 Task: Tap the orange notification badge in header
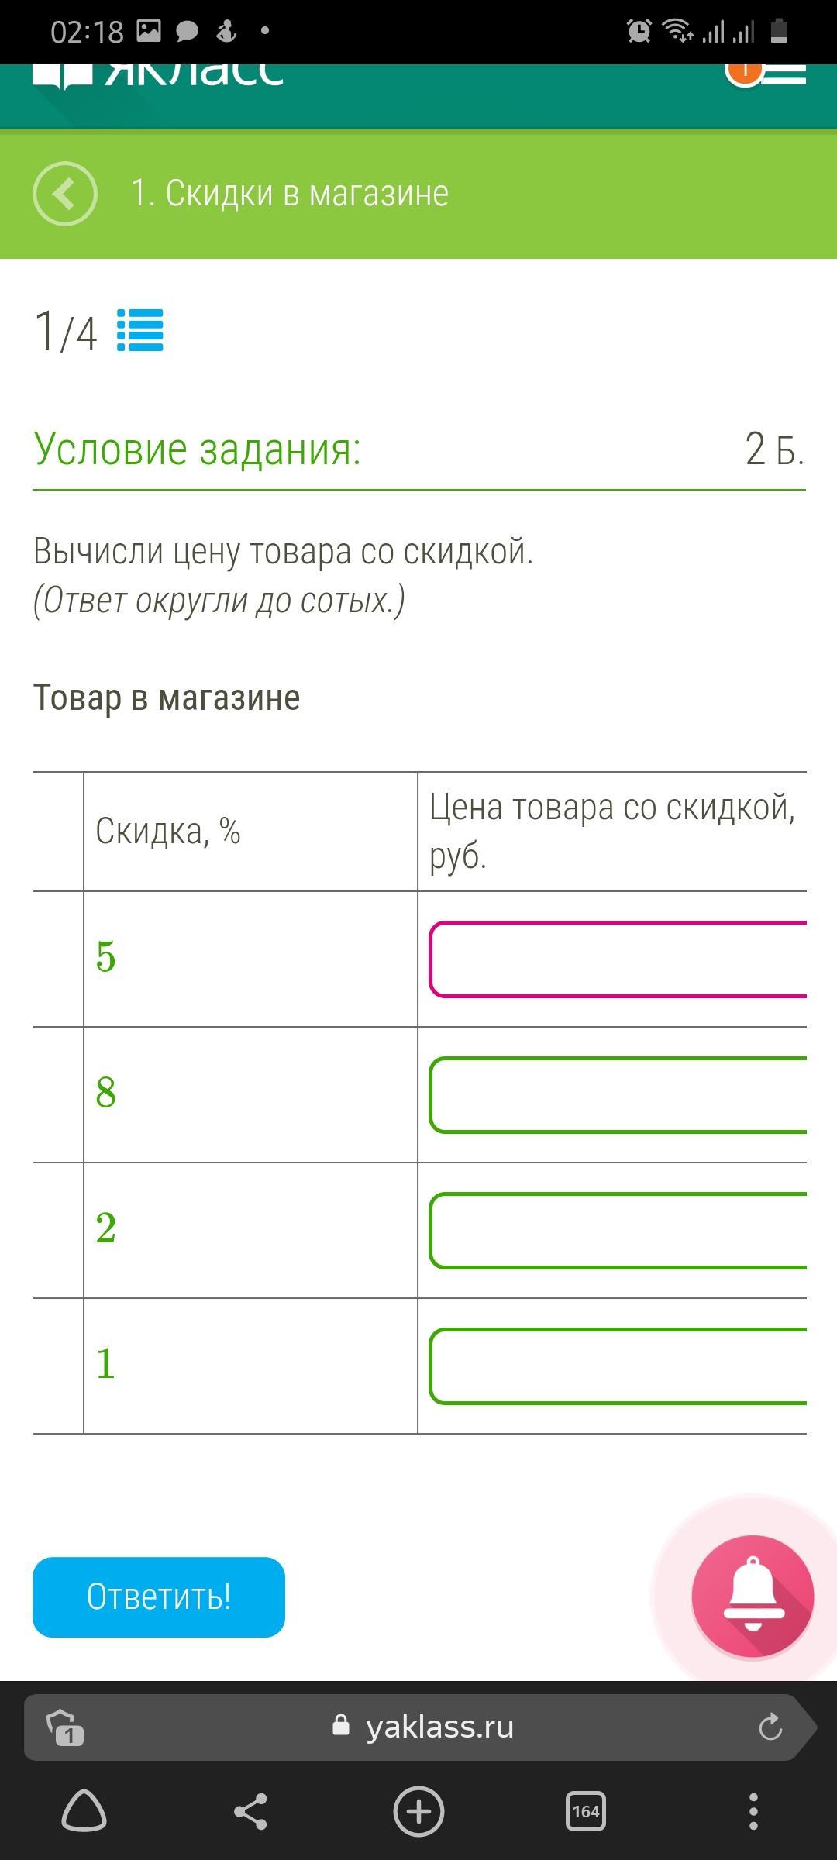click(744, 73)
